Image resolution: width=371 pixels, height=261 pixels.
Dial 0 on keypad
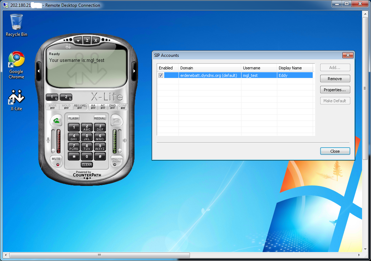tap(87, 156)
